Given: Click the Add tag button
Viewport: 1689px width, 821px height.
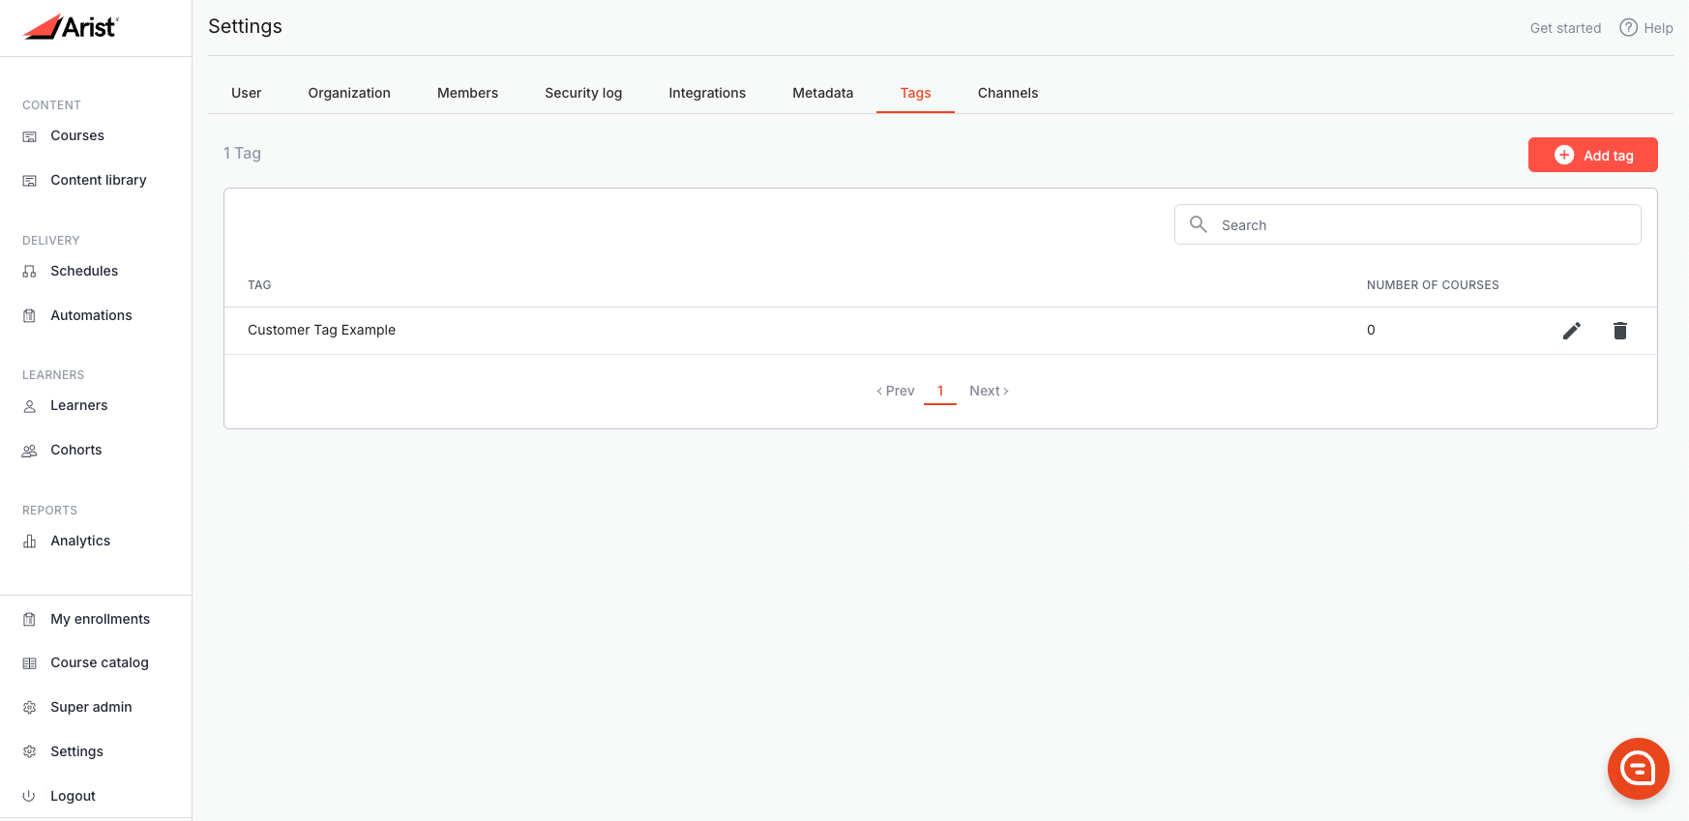Looking at the screenshot, I should click(x=1592, y=155).
